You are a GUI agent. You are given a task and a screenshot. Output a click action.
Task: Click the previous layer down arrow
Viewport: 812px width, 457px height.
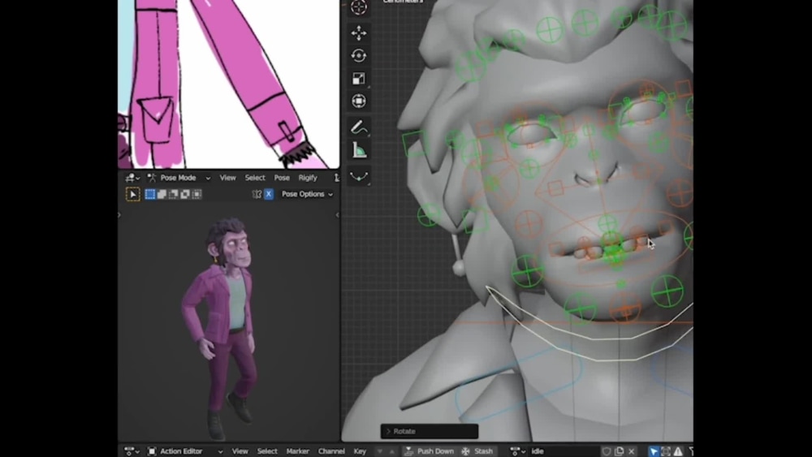tap(380, 451)
